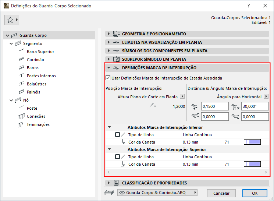274x201 pixels.
Task: Click the stair cut plane height icon
Action: click(x=152, y=106)
